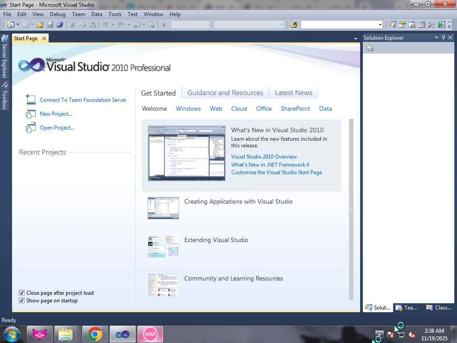Toggle Show page on startup checkbox

pos(21,300)
